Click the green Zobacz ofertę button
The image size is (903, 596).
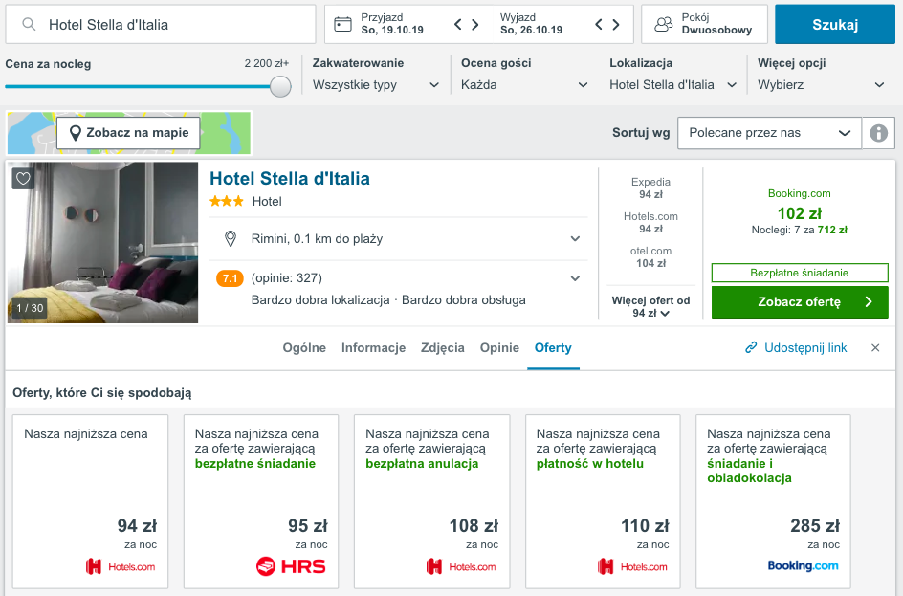click(x=800, y=302)
